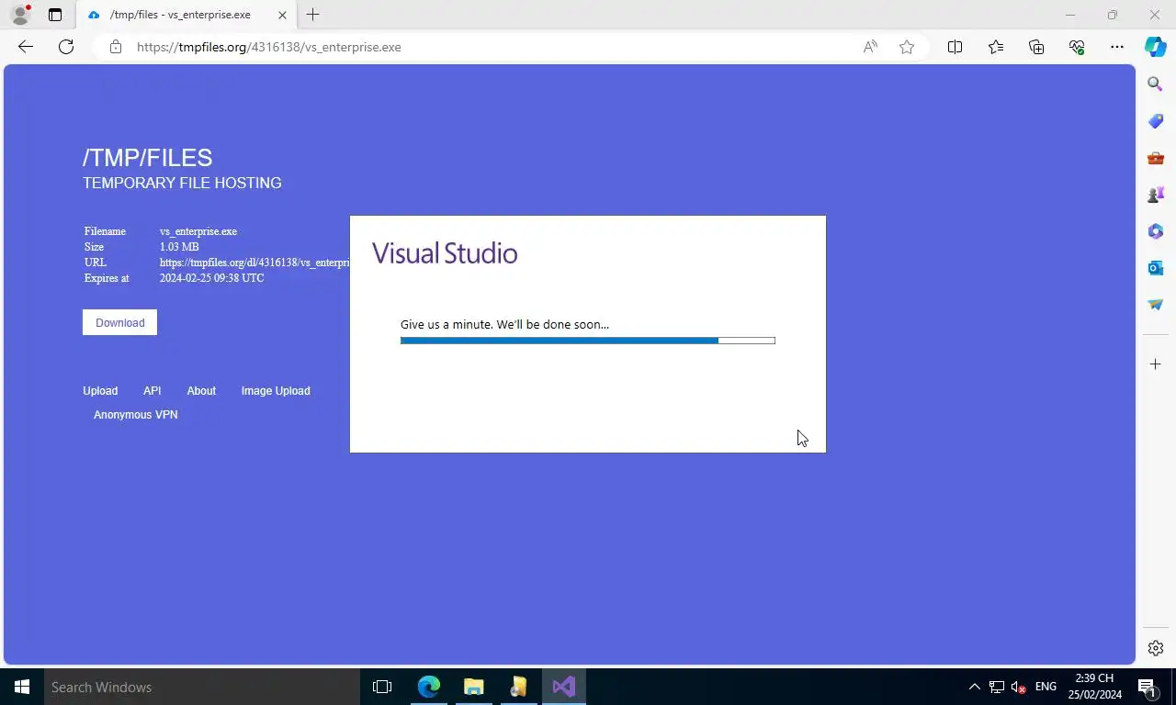Screen dimensions: 1176x705
Task: Select the 1.03 MB size value
Action: pos(179,247)
